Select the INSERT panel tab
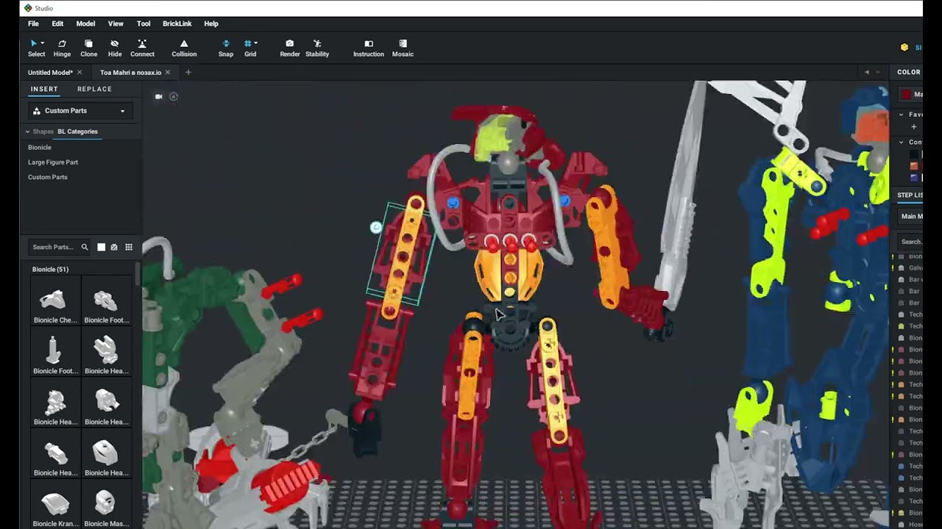This screenshot has height=529, width=942. (44, 89)
